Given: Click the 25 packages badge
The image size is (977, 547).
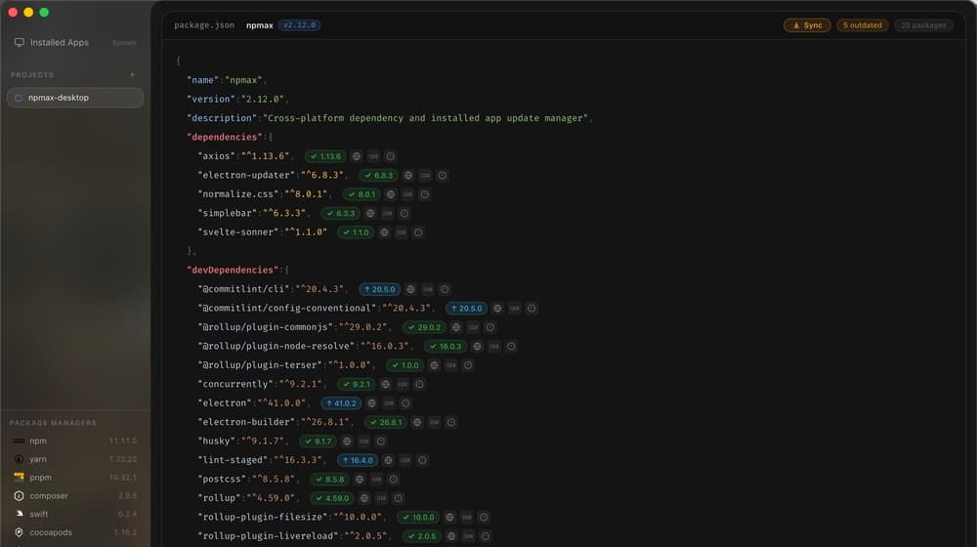Looking at the screenshot, I should click(x=923, y=25).
